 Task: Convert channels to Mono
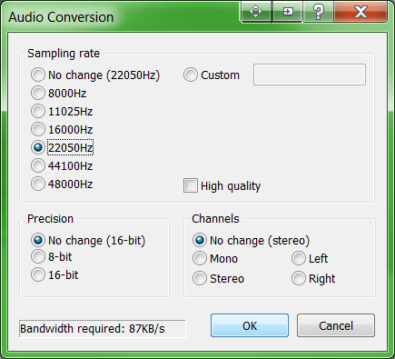215,258
